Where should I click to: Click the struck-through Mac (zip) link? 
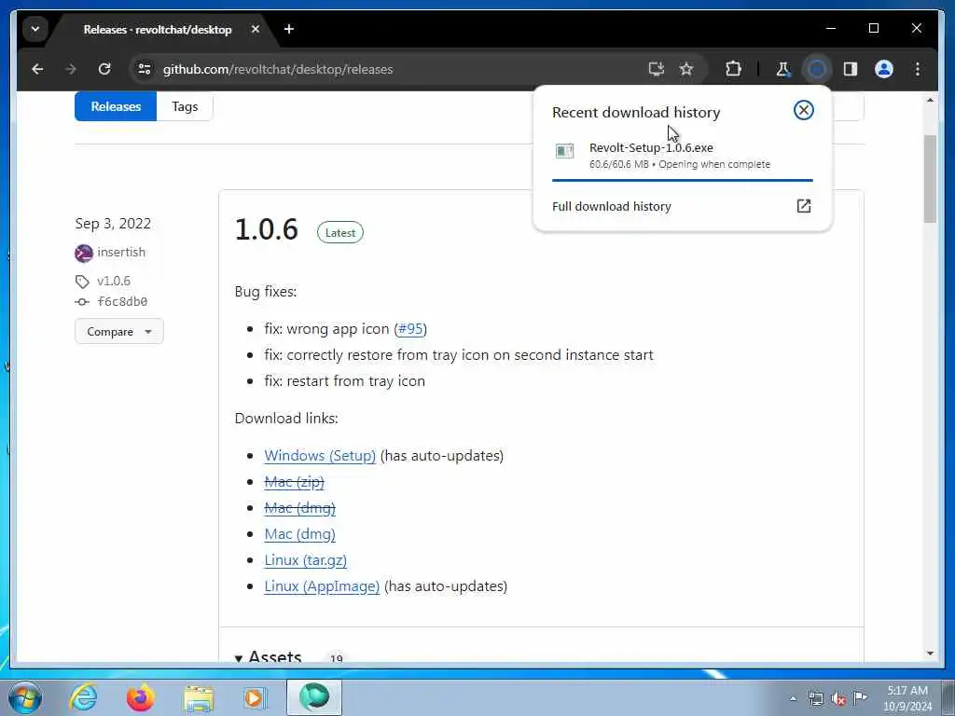(294, 482)
